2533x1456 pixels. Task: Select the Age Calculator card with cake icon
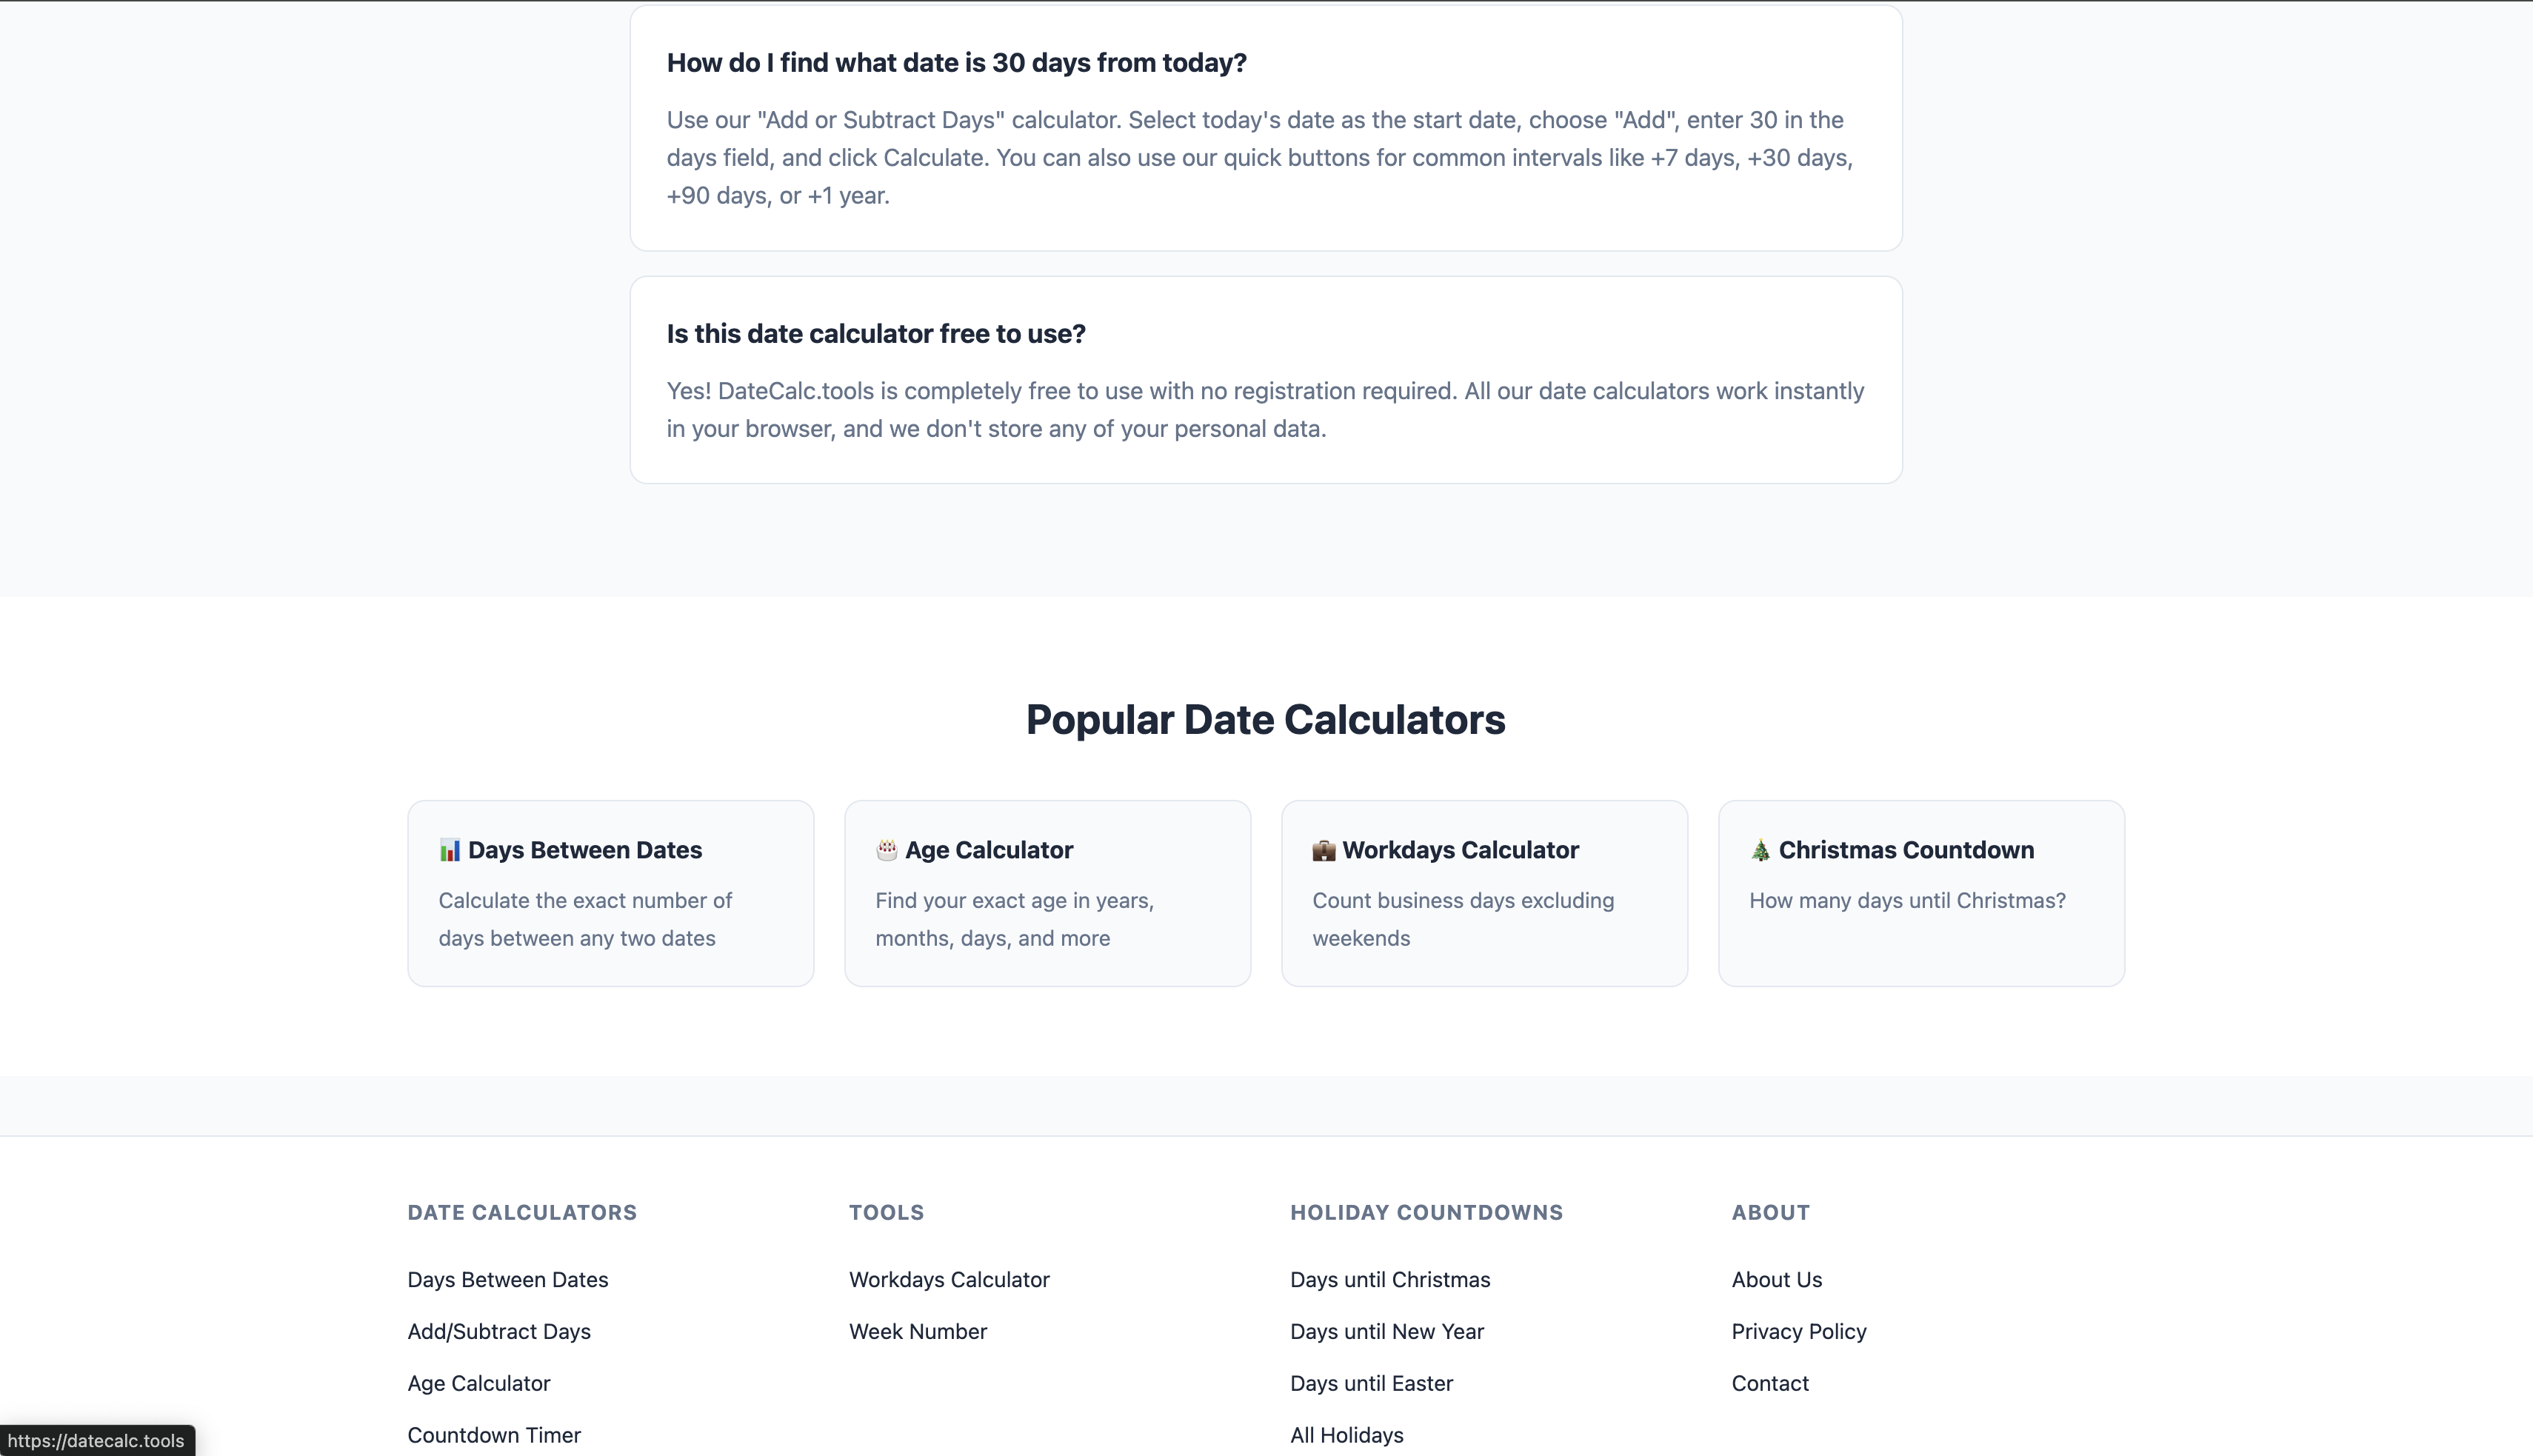[1046, 893]
